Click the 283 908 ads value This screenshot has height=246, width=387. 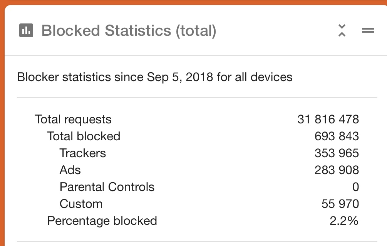pos(337,170)
